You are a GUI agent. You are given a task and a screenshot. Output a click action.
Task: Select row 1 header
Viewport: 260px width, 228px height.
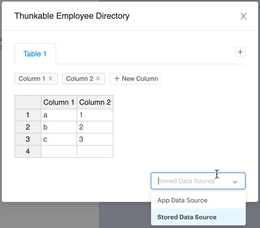click(x=28, y=115)
